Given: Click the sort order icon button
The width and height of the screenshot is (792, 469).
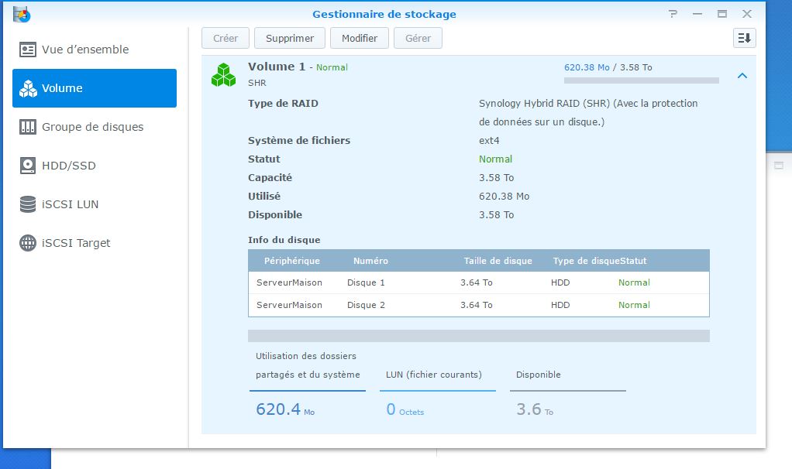Looking at the screenshot, I should point(744,38).
